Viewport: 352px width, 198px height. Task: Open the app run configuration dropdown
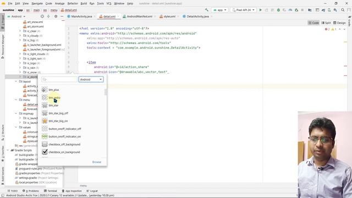pyautogui.click(x=220, y=10)
